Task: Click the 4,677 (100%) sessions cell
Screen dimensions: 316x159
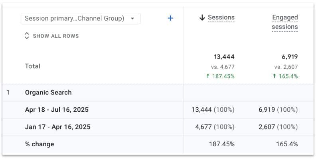Action: coord(213,127)
